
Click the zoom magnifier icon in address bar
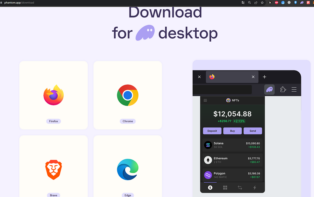[250, 3]
